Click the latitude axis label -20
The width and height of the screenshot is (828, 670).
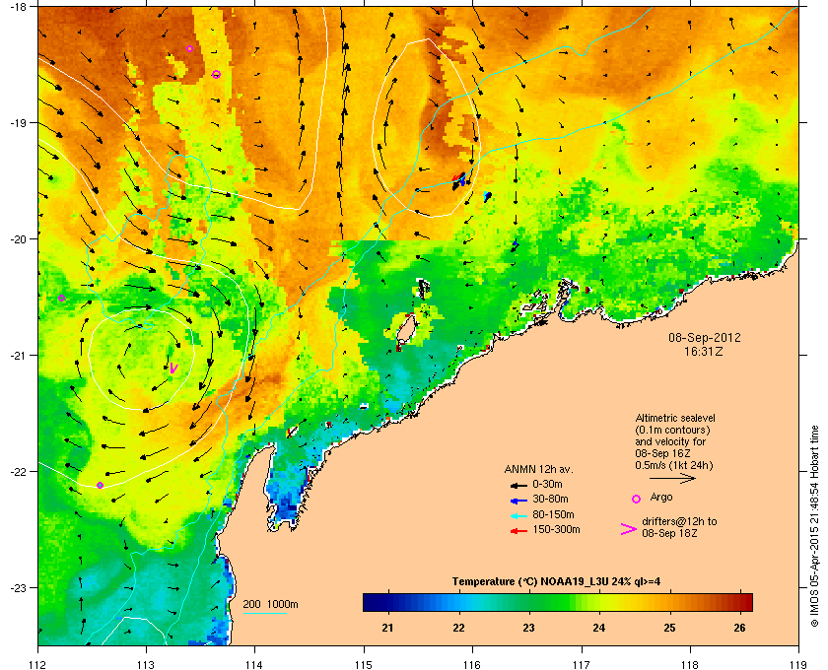[x=18, y=239]
